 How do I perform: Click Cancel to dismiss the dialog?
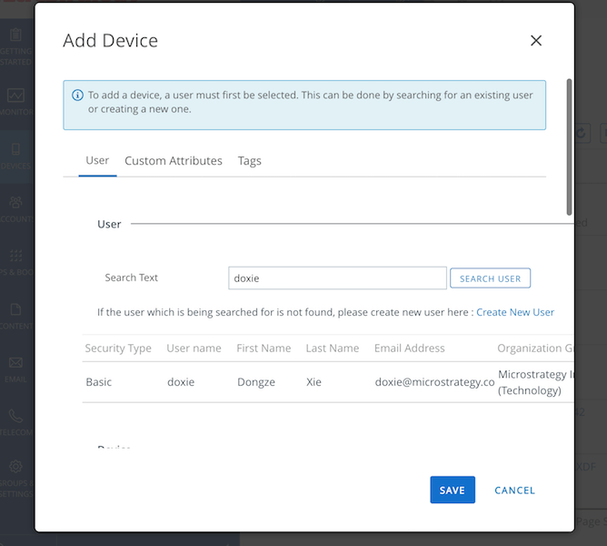click(x=514, y=490)
